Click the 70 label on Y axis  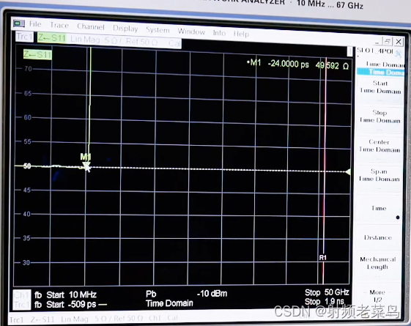point(28,69)
